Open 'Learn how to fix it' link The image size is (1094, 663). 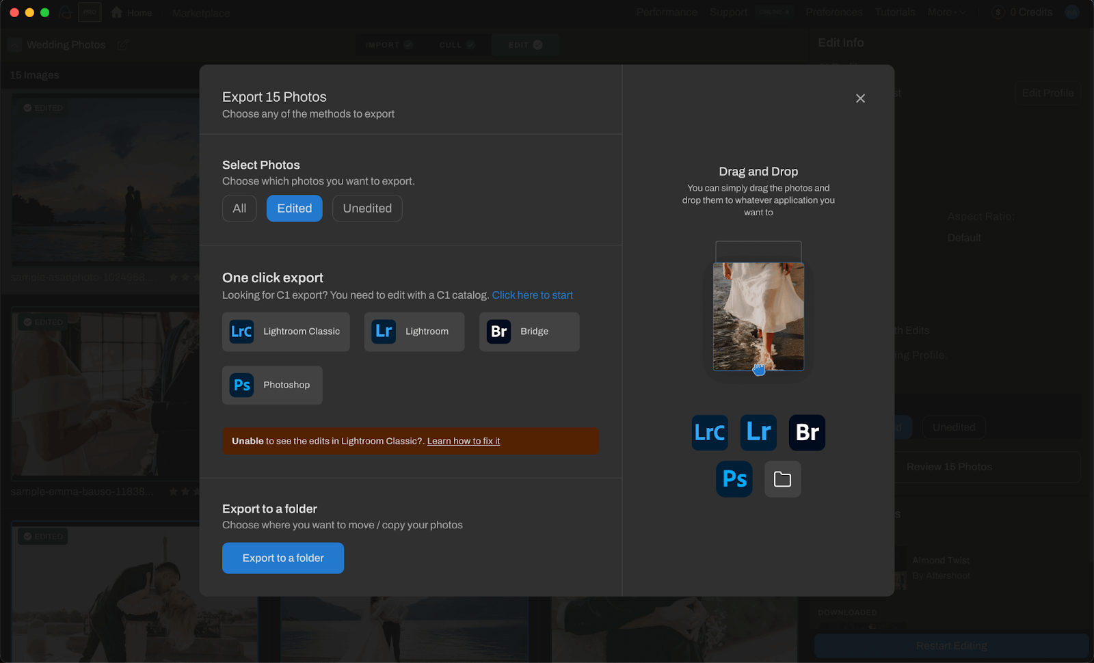pyautogui.click(x=463, y=442)
